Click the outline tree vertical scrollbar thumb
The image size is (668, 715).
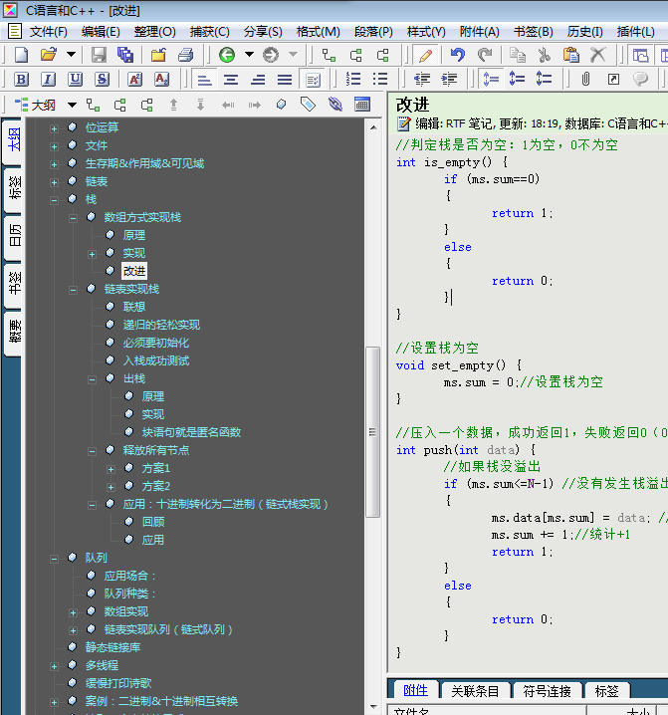click(x=373, y=432)
